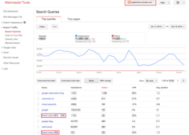Image resolution: width=189 pixels, height=135 pixels.
Task: Open Site Messages (10)
Action: coord(13,17)
